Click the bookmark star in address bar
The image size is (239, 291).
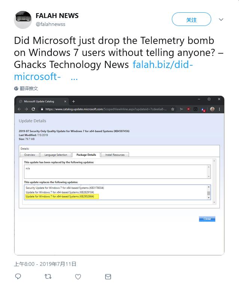173,109
